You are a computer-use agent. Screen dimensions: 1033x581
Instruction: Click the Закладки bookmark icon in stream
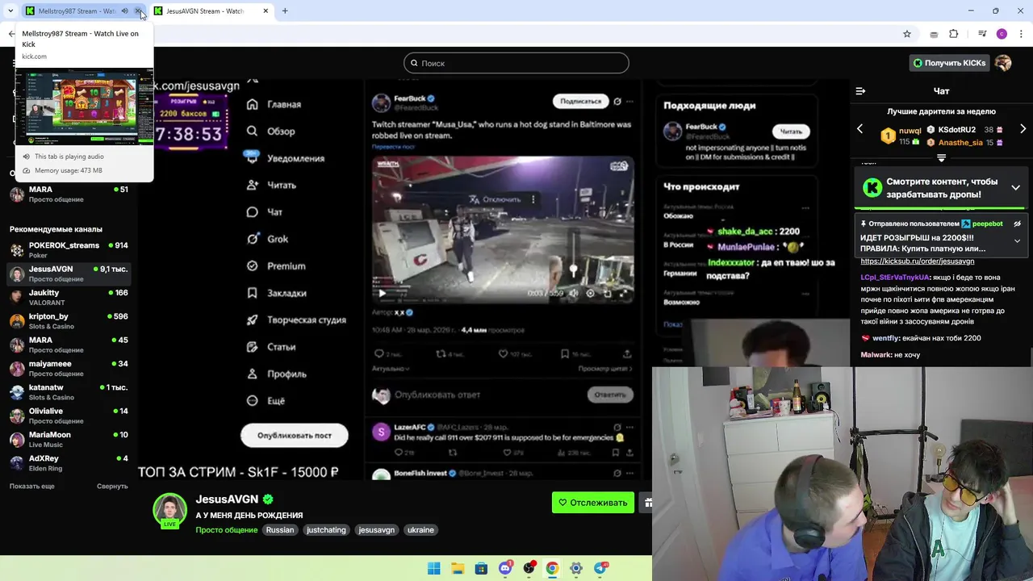coord(252,293)
